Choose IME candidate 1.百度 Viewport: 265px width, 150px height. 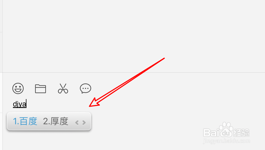pos(25,121)
